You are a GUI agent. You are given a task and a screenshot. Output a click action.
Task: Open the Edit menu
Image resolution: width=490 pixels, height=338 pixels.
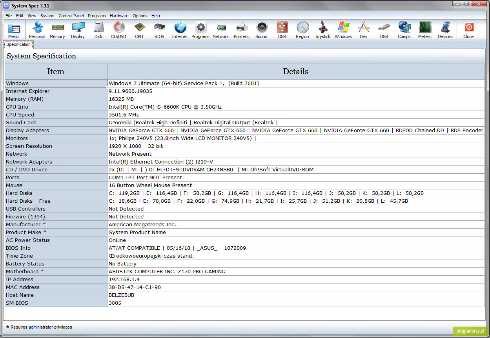[20, 16]
